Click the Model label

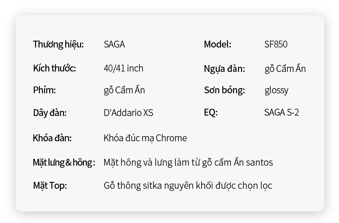pyautogui.click(x=218, y=45)
